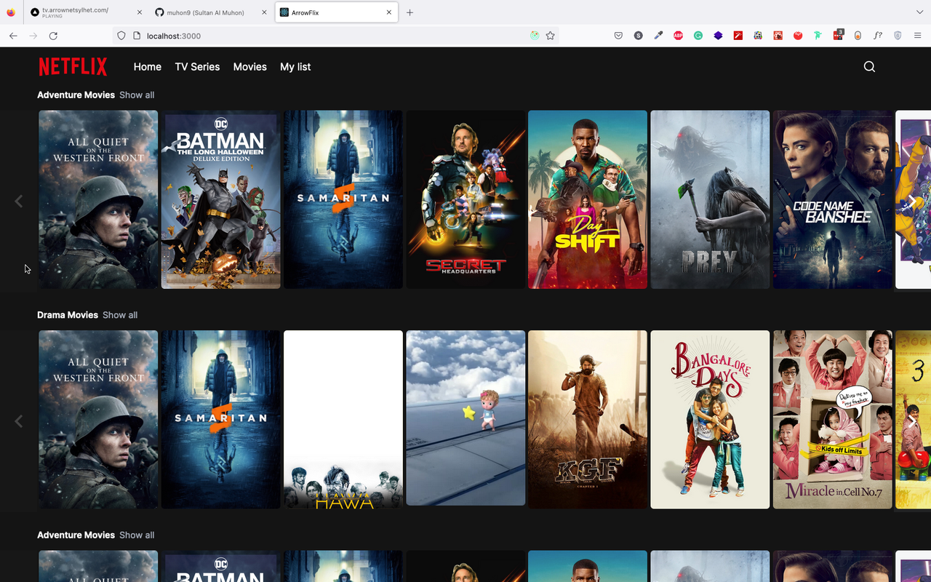Open Hawa poster in Drama Movies
The image size is (931, 582).
[x=343, y=420]
